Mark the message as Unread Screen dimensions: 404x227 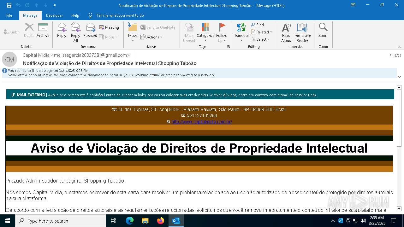tap(189, 32)
